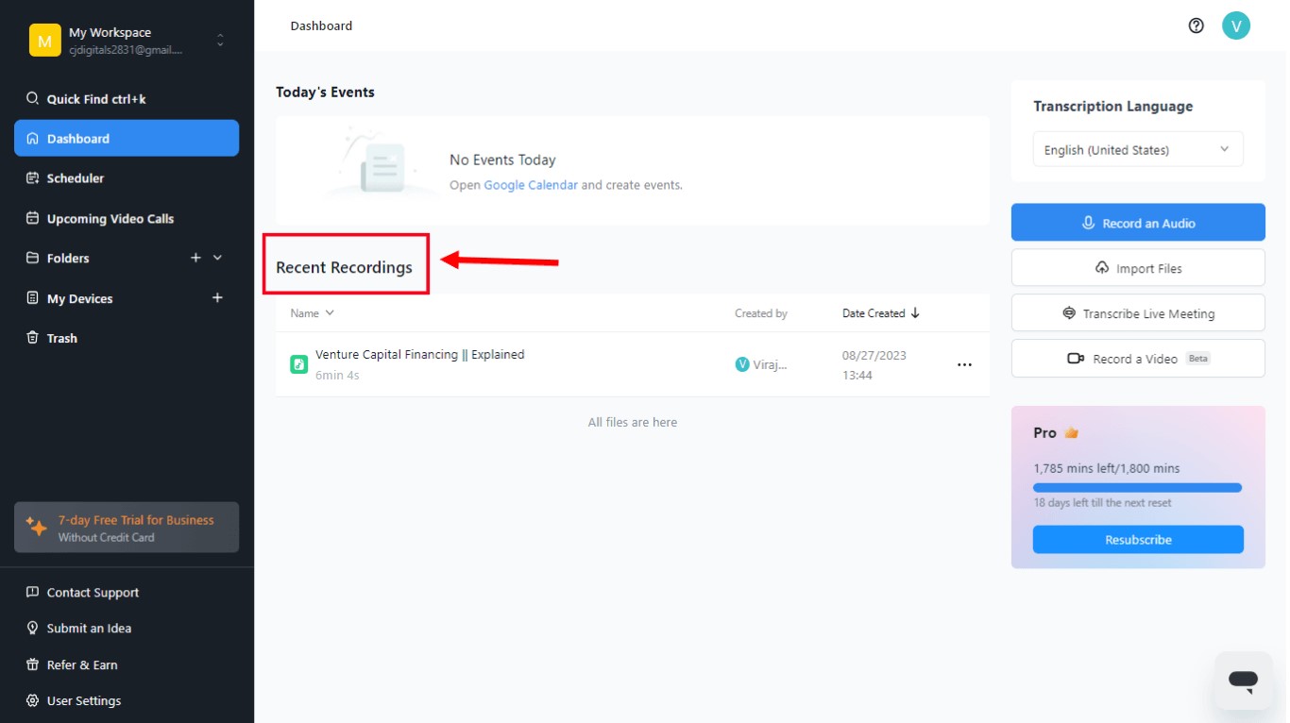Viewport: 1290px width, 723px height.
Task: Open Transcription Language dropdown
Action: 1137,149
